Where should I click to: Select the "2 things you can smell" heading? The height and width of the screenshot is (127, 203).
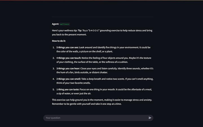click(69, 79)
